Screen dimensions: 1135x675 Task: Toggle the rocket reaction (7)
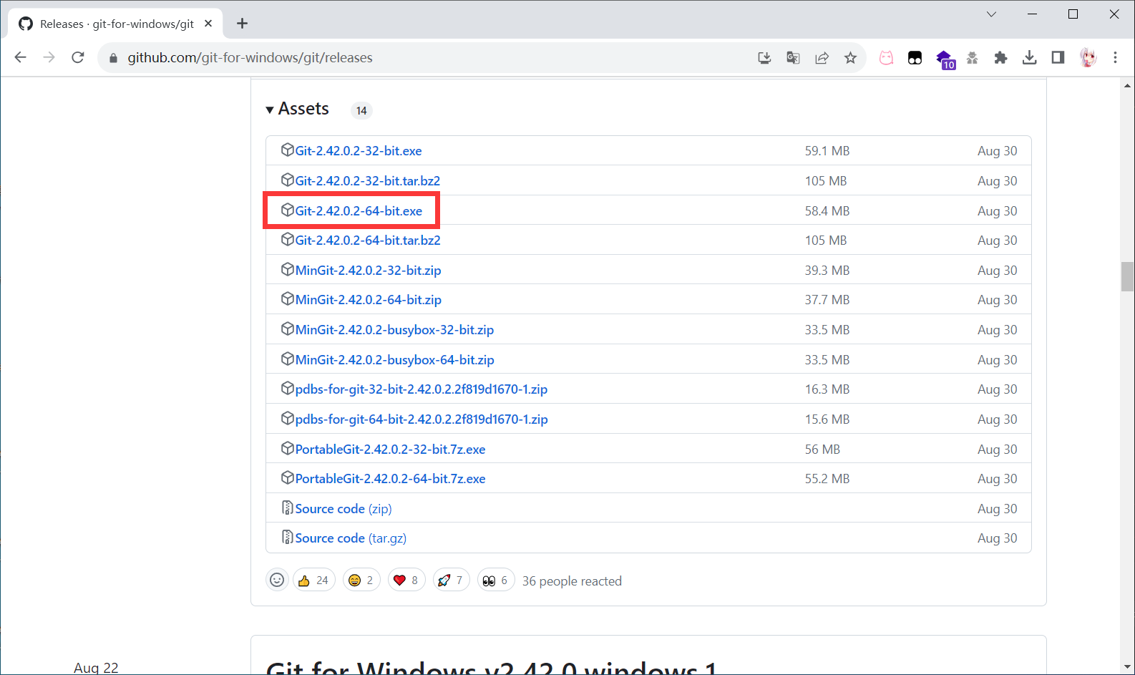(452, 580)
